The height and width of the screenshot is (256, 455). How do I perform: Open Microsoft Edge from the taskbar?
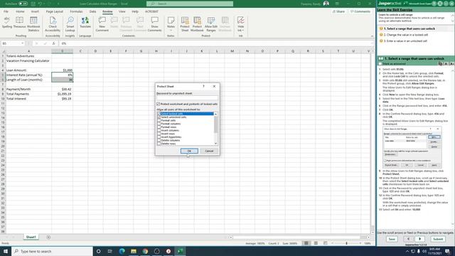point(122,251)
